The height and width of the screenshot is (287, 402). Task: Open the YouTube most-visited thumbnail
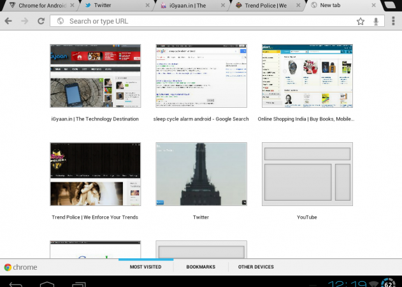click(x=306, y=174)
